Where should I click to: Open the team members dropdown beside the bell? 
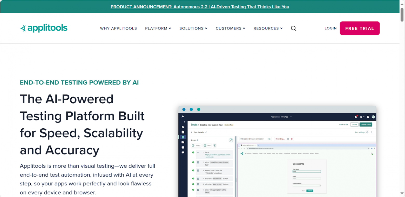point(362,117)
